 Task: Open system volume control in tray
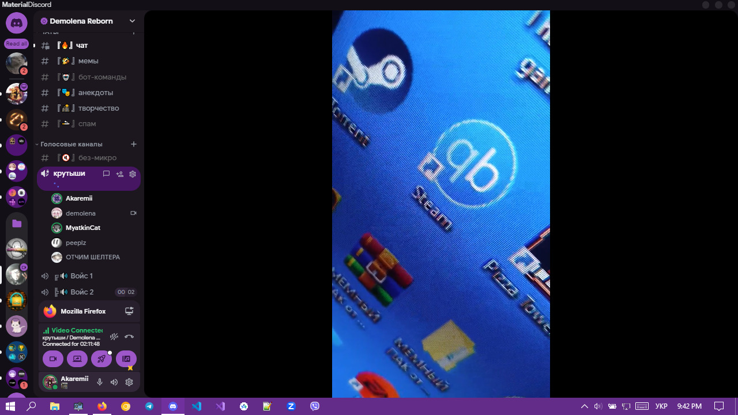click(598, 406)
